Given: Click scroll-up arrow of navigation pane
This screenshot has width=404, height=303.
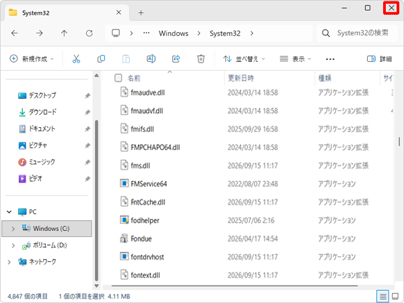Looking at the screenshot, I should [96, 75].
